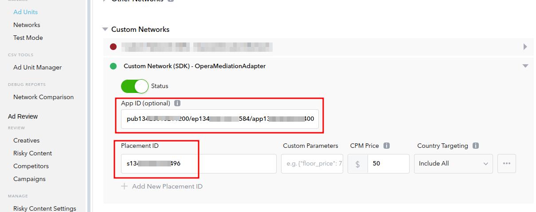Click the plus icon for new placement
The height and width of the screenshot is (212, 536).
125,186
